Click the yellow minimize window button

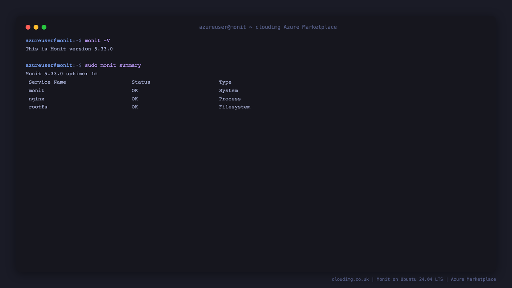click(x=36, y=27)
